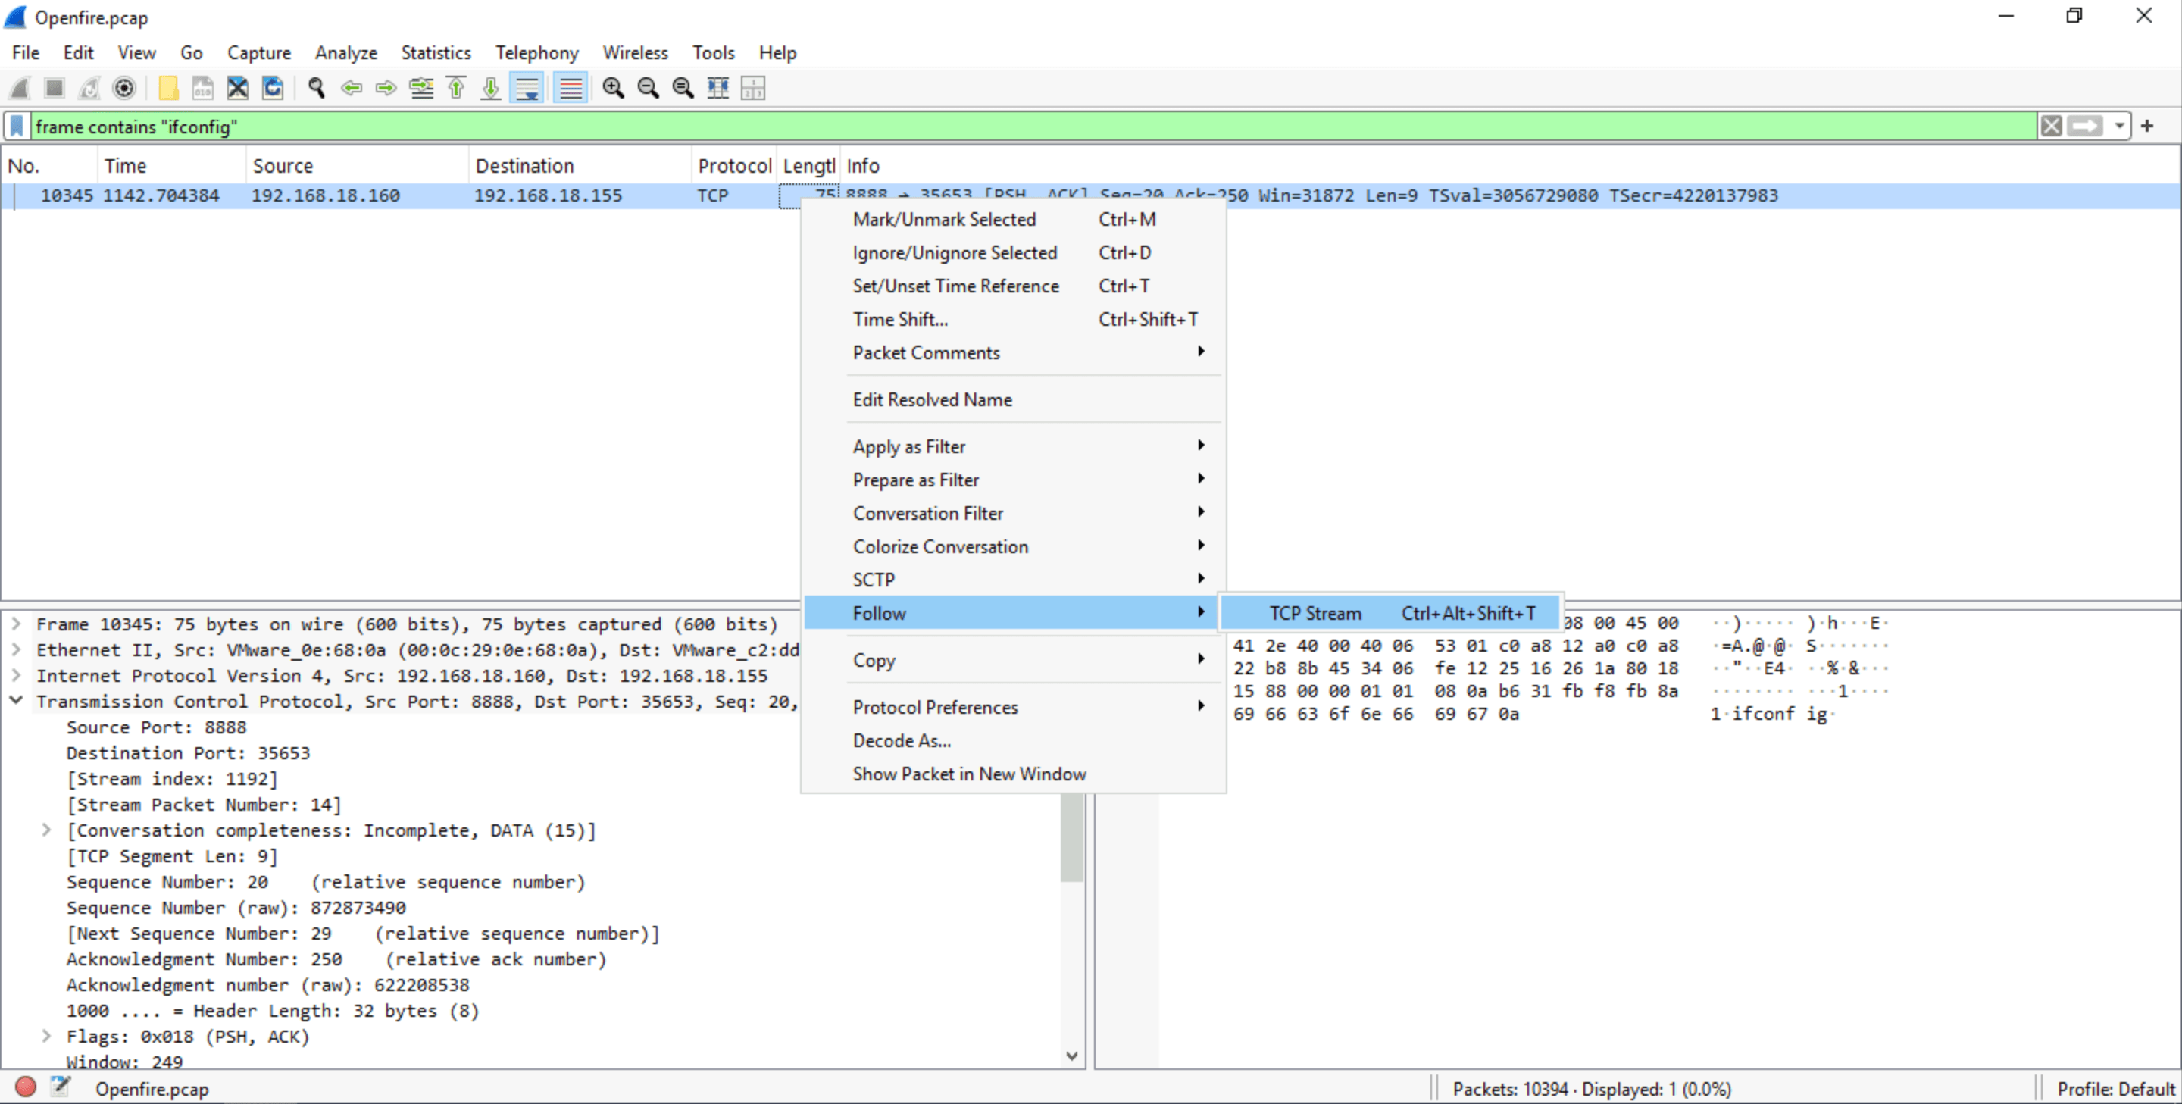
Task: Expand Conversation Filter submenu
Action: (1013, 513)
